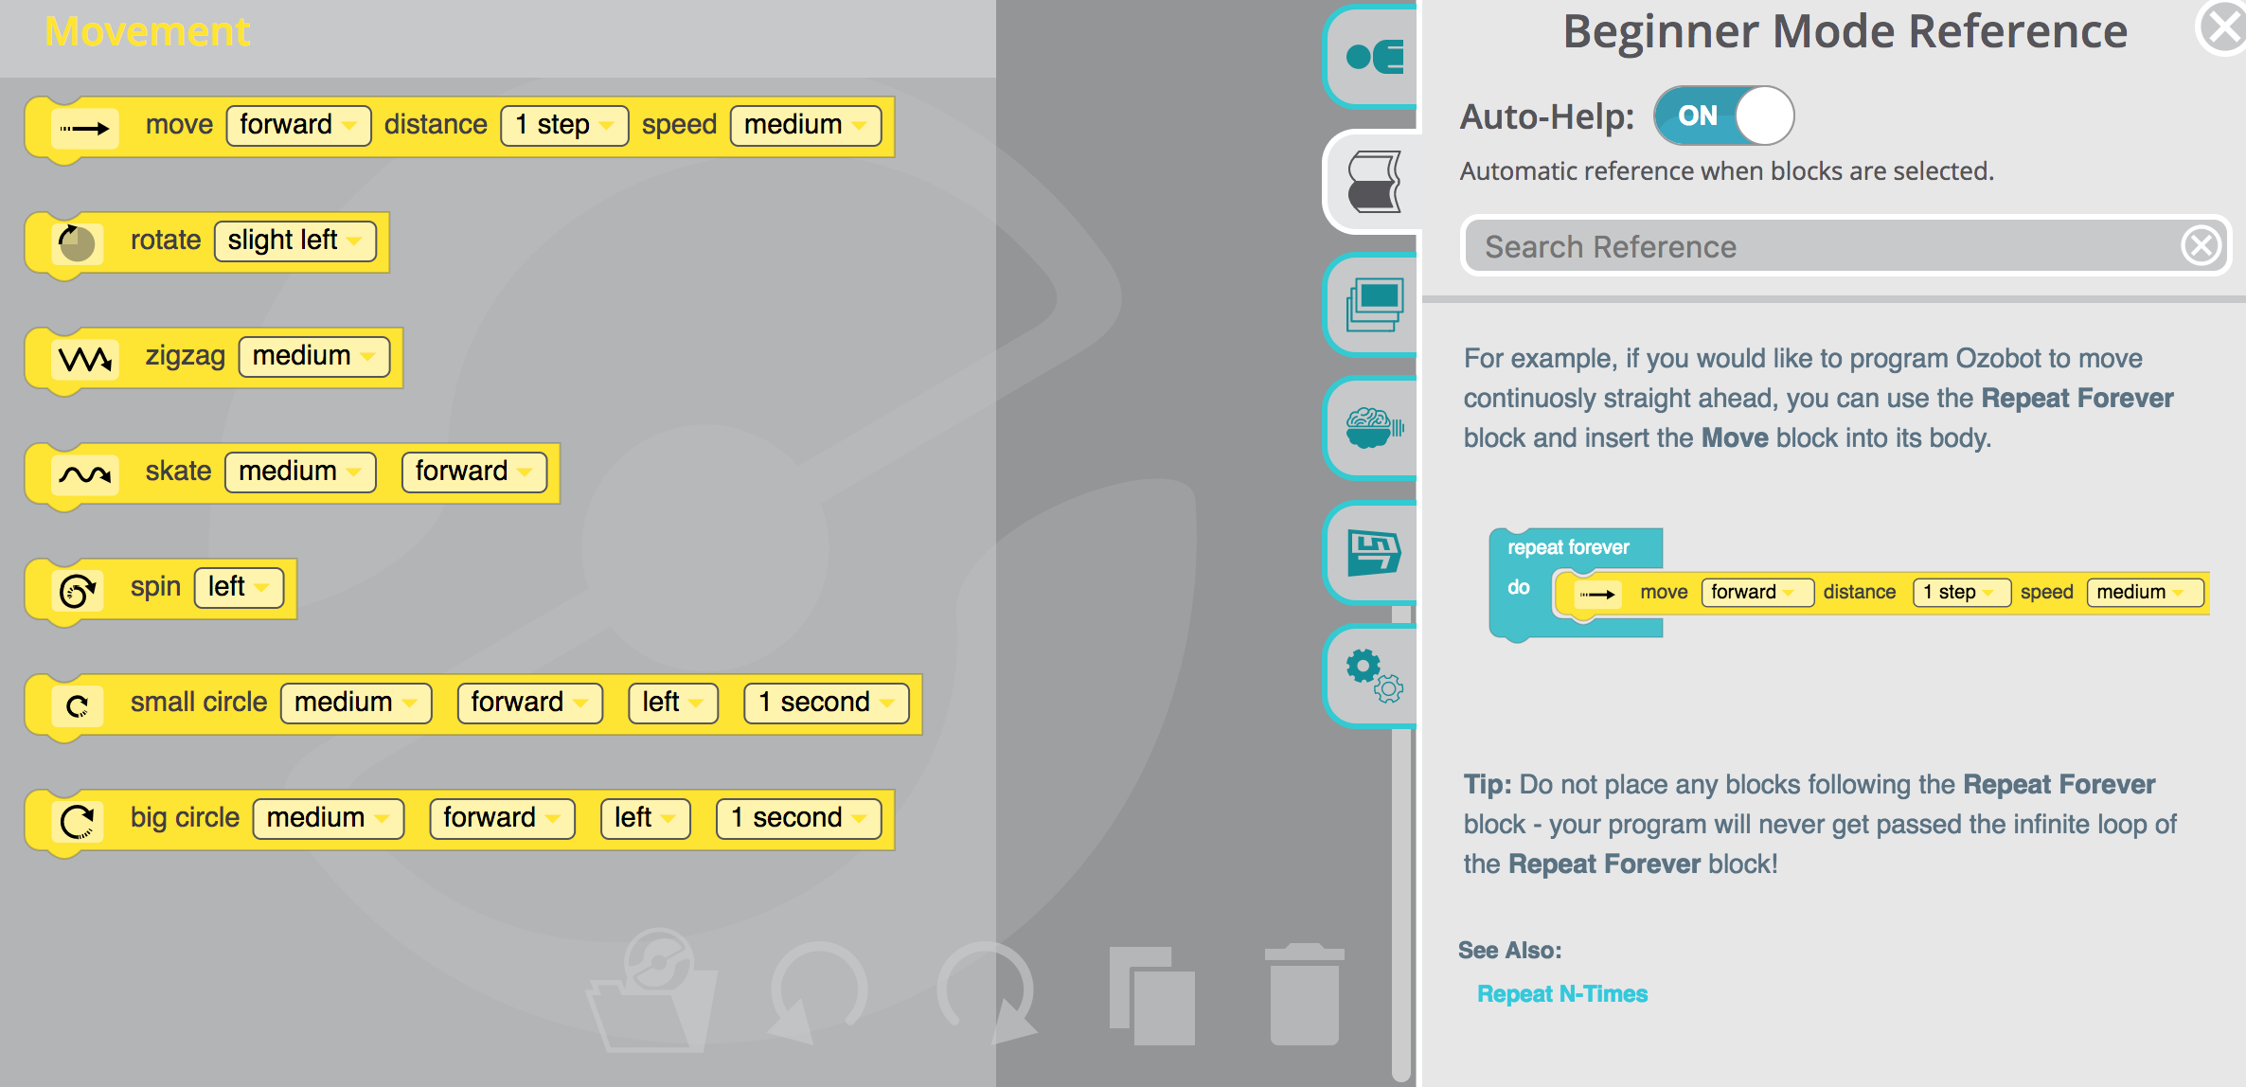Change move direction from forward dropdown
Screen dimensions: 2246x1087
[x=296, y=126]
